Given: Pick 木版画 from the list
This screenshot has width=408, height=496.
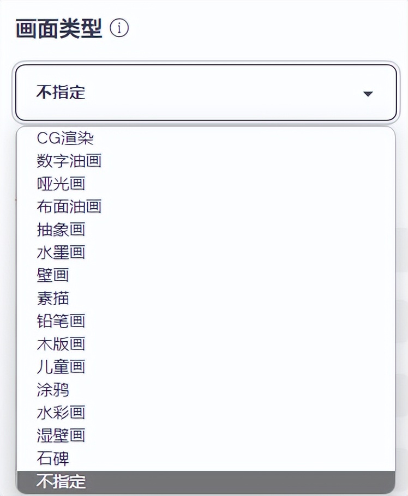Looking at the screenshot, I should [x=61, y=344].
